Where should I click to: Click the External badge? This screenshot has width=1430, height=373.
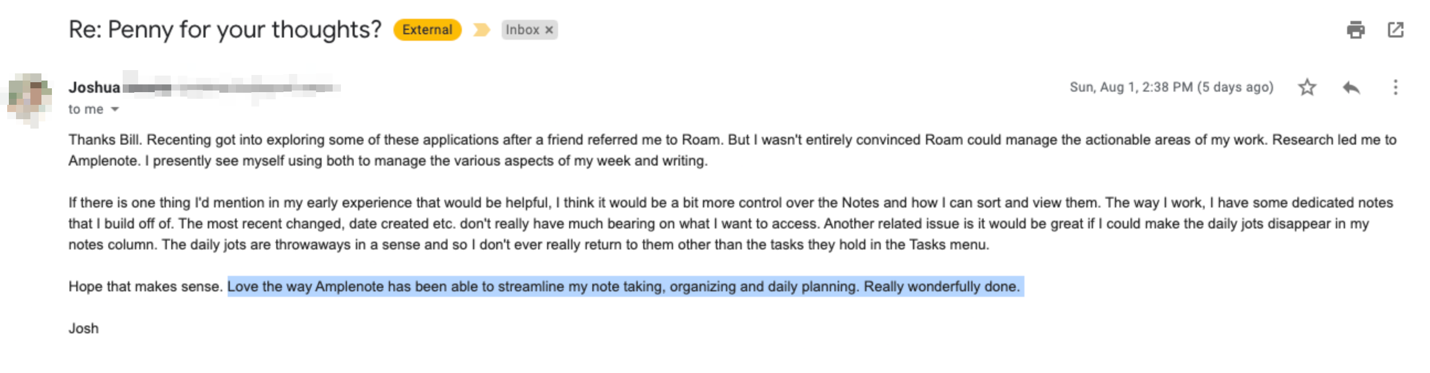click(x=428, y=29)
